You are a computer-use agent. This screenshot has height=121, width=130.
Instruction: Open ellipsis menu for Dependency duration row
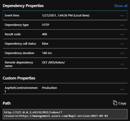[x=122, y=53]
